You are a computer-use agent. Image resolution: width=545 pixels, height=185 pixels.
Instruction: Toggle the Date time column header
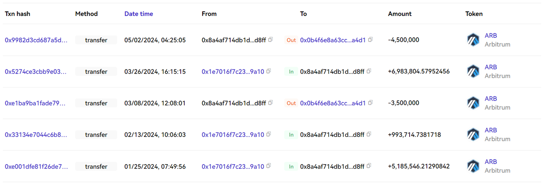pyautogui.click(x=139, y=14)
